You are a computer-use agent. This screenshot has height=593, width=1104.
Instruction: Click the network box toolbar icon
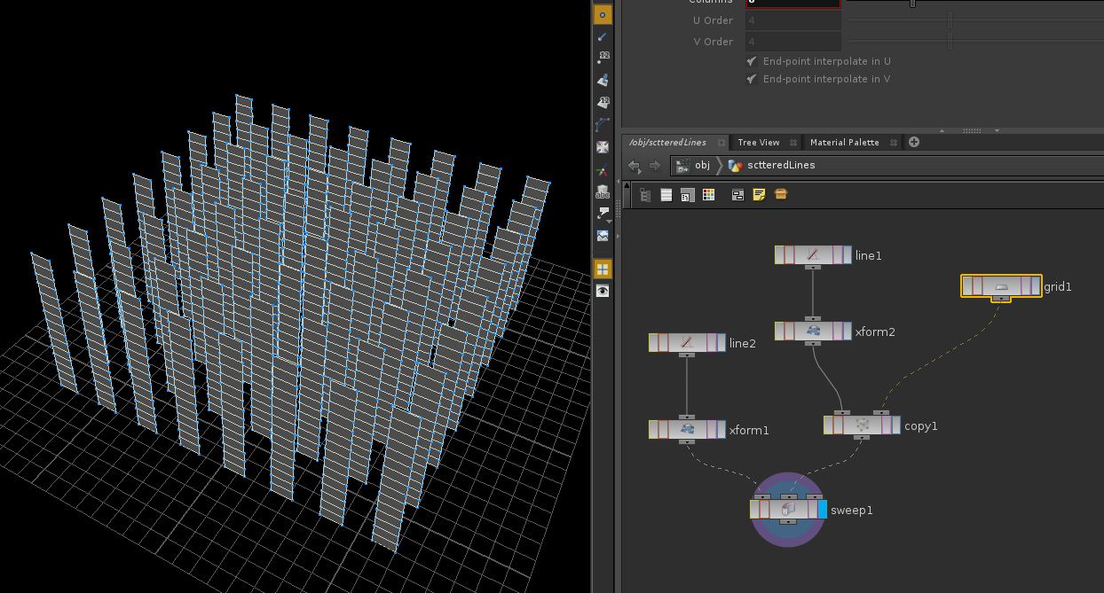(x=781, y=195)
